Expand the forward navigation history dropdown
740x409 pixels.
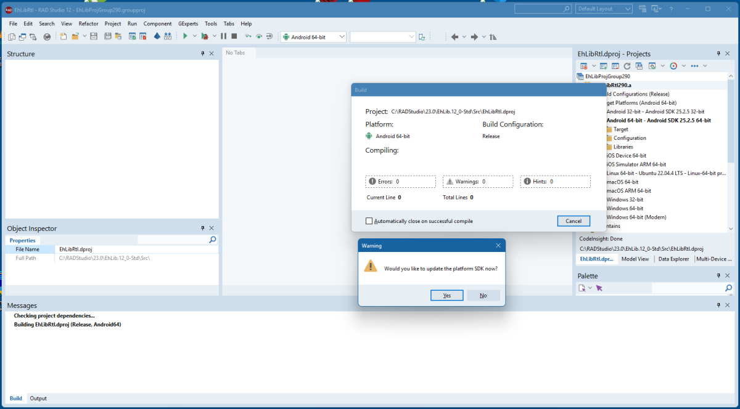(483, 37)
